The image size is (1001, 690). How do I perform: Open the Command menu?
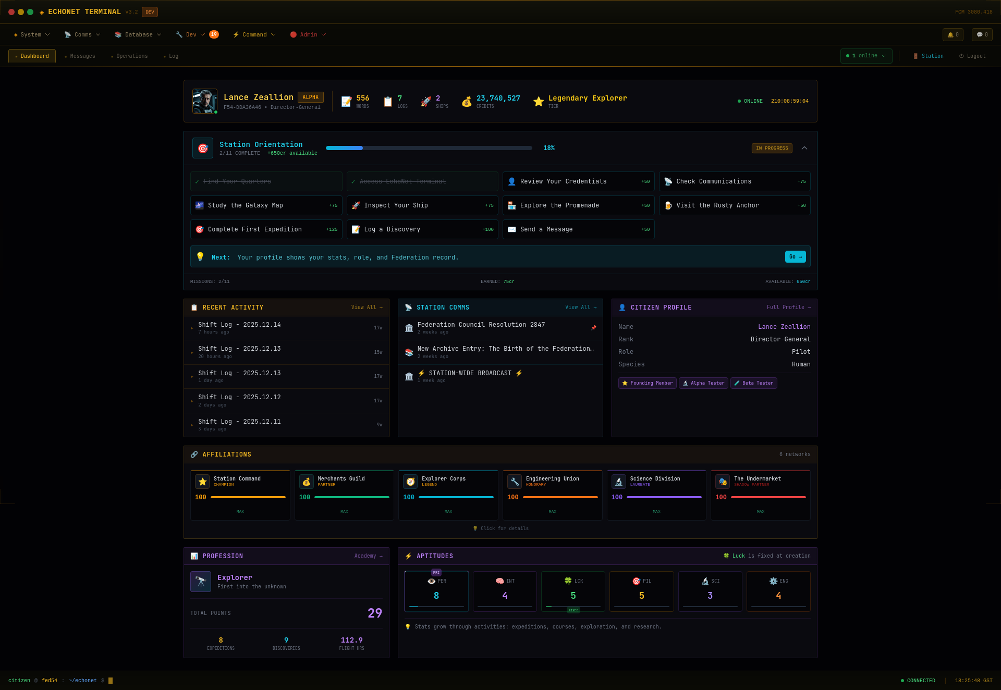click(254, 35)
